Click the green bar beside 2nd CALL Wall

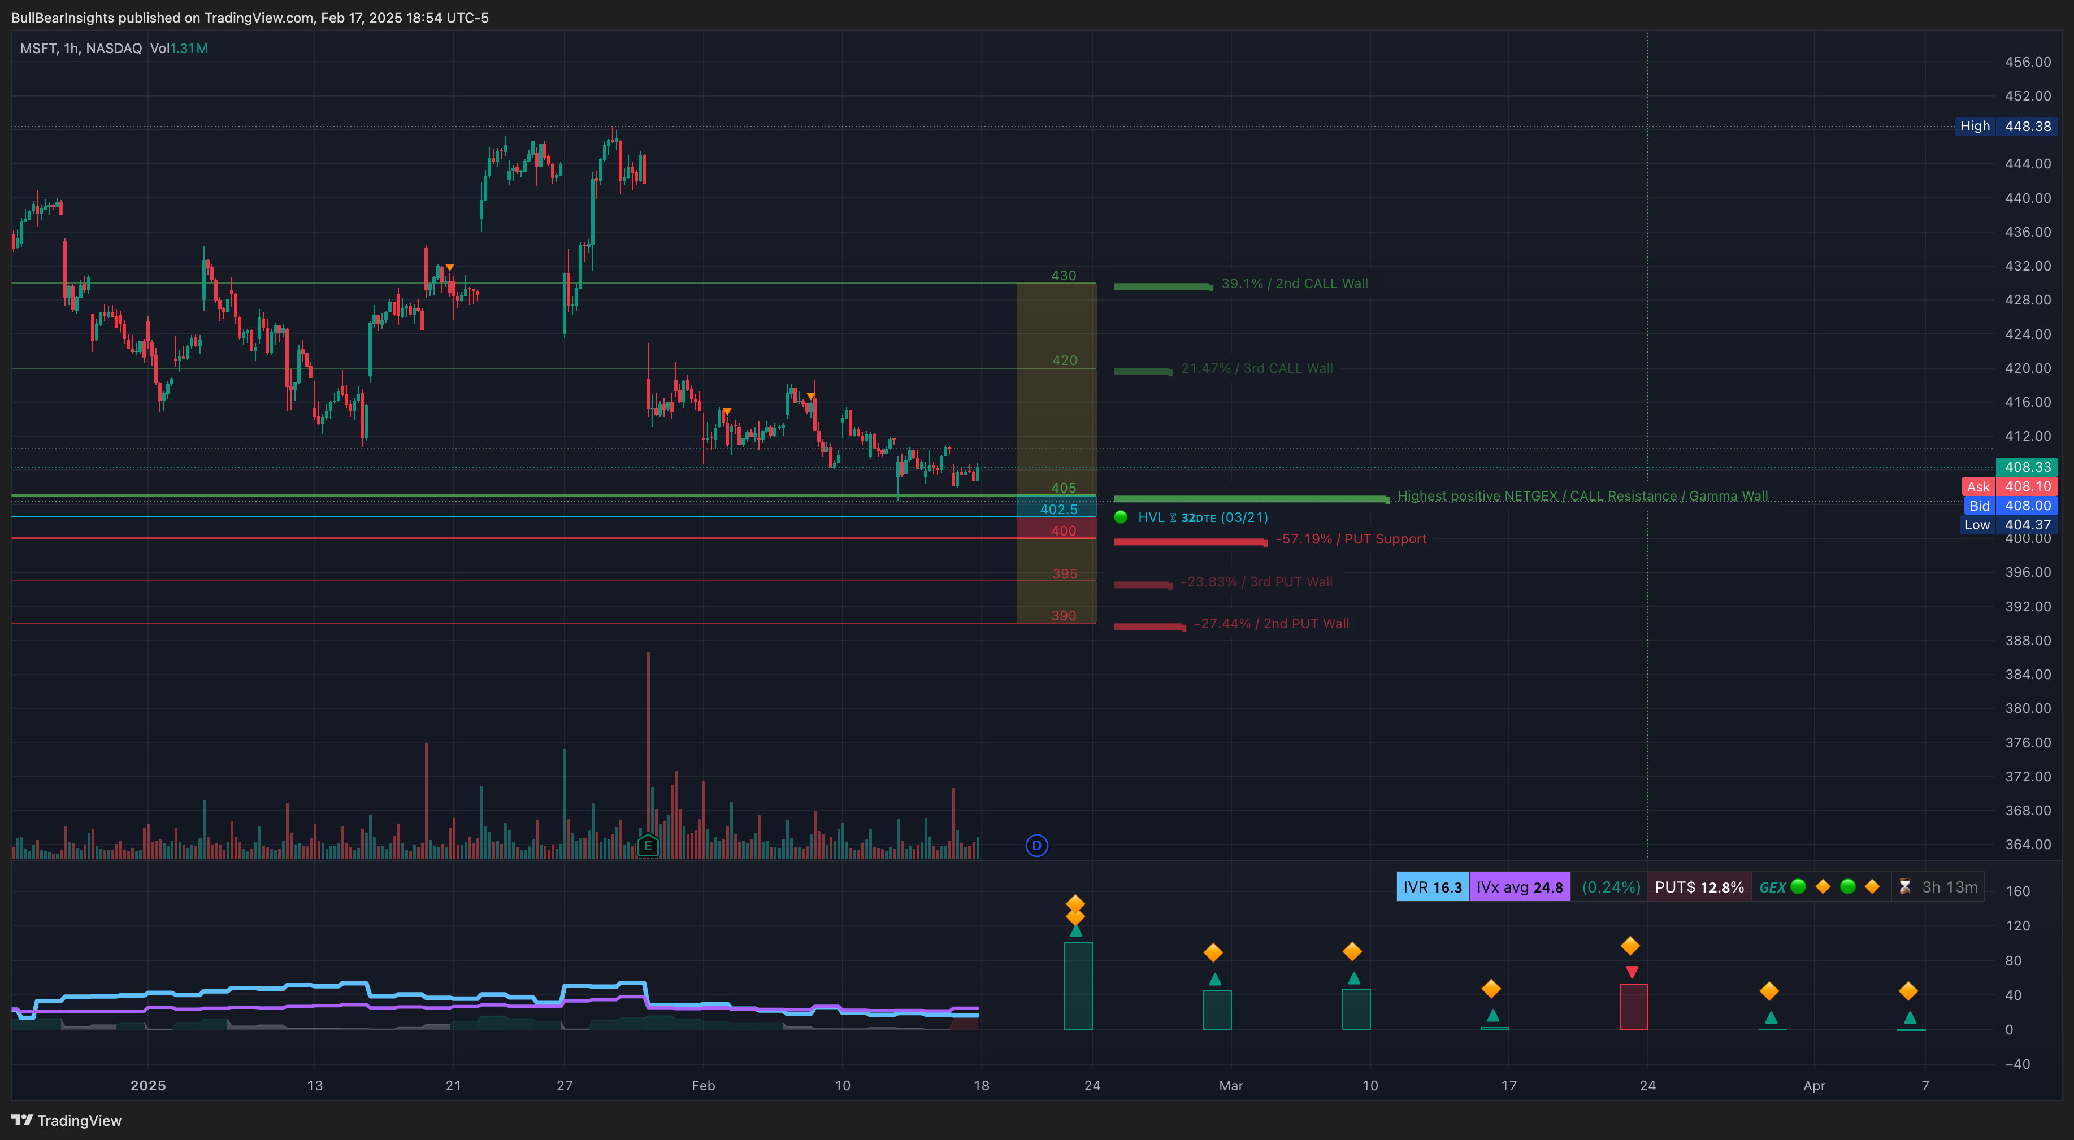[x=1162, y=286]
